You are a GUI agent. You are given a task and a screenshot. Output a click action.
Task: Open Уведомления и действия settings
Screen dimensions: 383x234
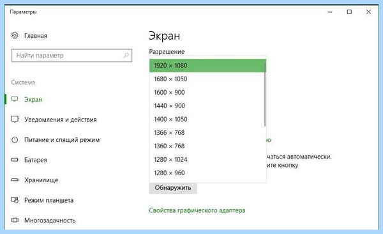coord(61,120)
